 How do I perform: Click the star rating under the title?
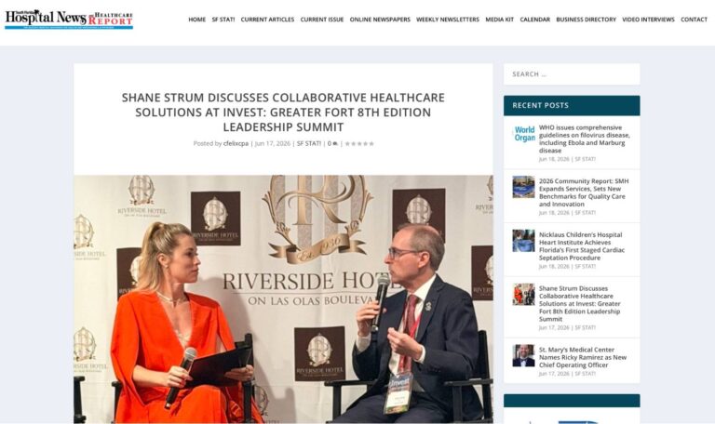tap(359, 143)
